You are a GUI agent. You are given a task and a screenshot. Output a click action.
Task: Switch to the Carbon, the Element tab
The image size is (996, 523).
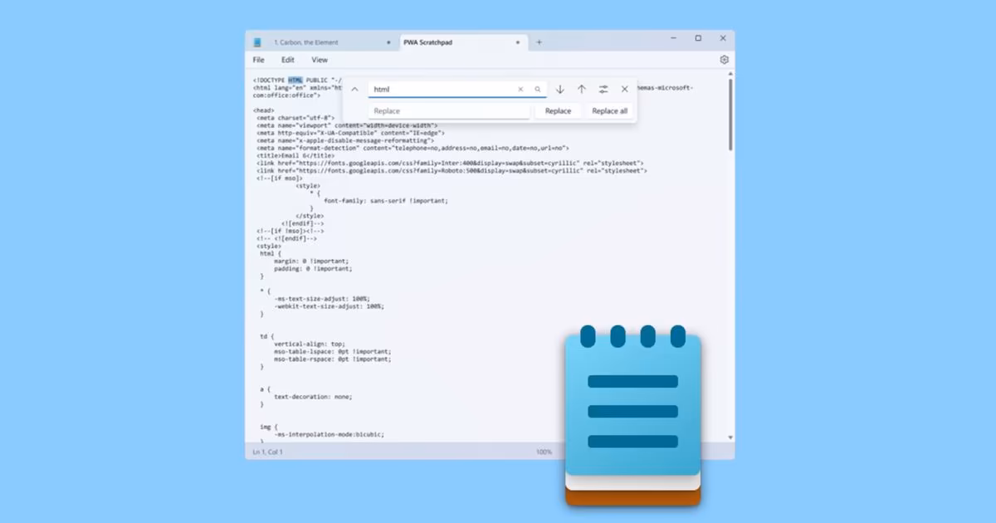pos(305,41)
